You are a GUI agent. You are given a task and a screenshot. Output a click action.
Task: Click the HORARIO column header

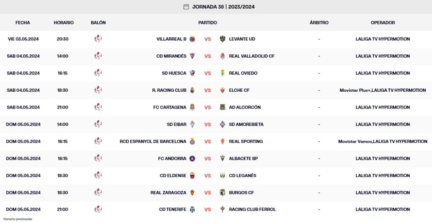click(x=64, y=23)
